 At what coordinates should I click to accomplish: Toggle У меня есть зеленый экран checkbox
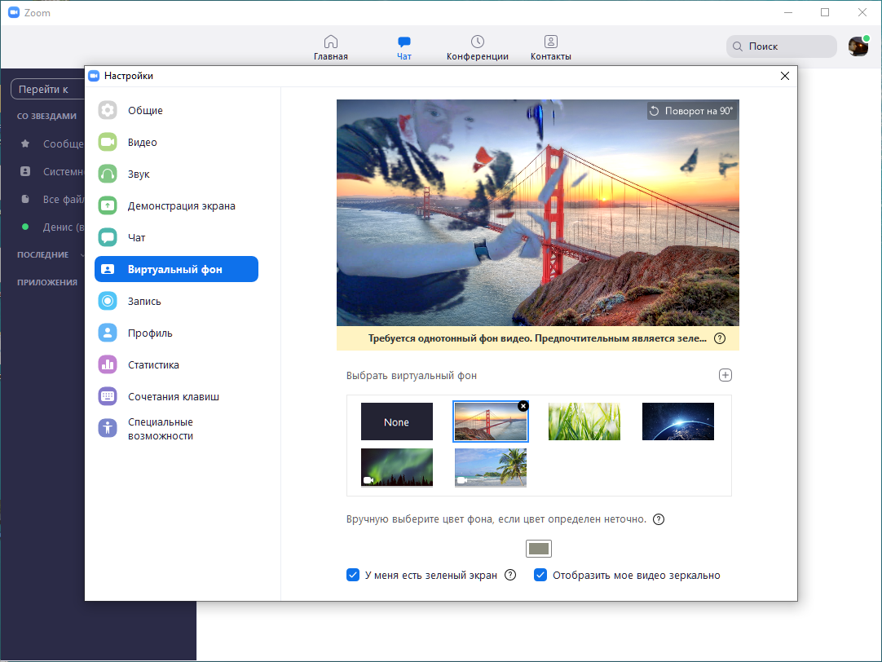pos(353,575)
